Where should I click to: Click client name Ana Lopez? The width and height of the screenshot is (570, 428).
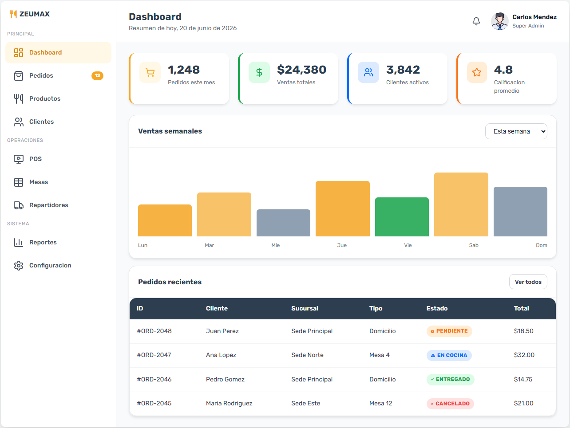coord(221,355)
